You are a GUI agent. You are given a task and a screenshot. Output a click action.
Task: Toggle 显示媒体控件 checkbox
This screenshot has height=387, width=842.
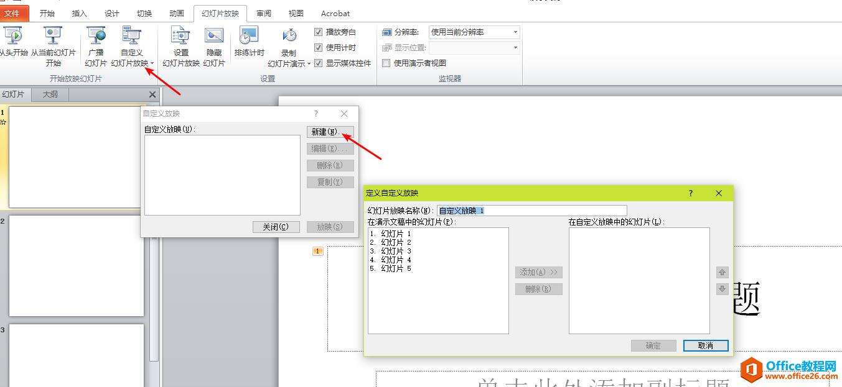(x=319, y=63)
